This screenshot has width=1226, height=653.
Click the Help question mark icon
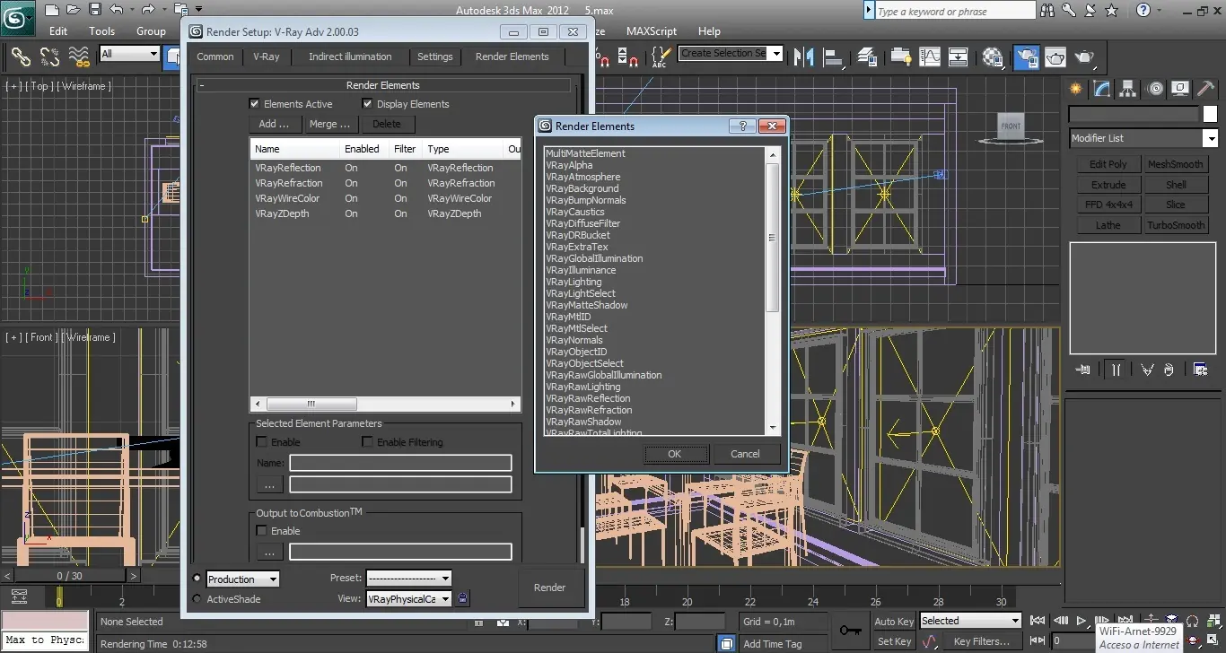pyautogui.click(x=1143, y=11)
